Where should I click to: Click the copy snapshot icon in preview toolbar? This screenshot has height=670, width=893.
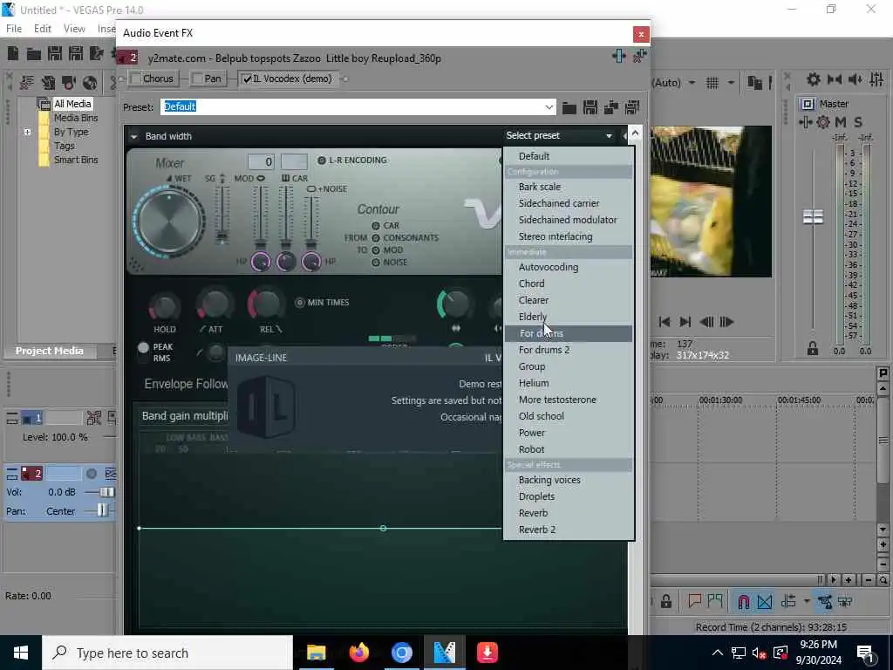754,83
